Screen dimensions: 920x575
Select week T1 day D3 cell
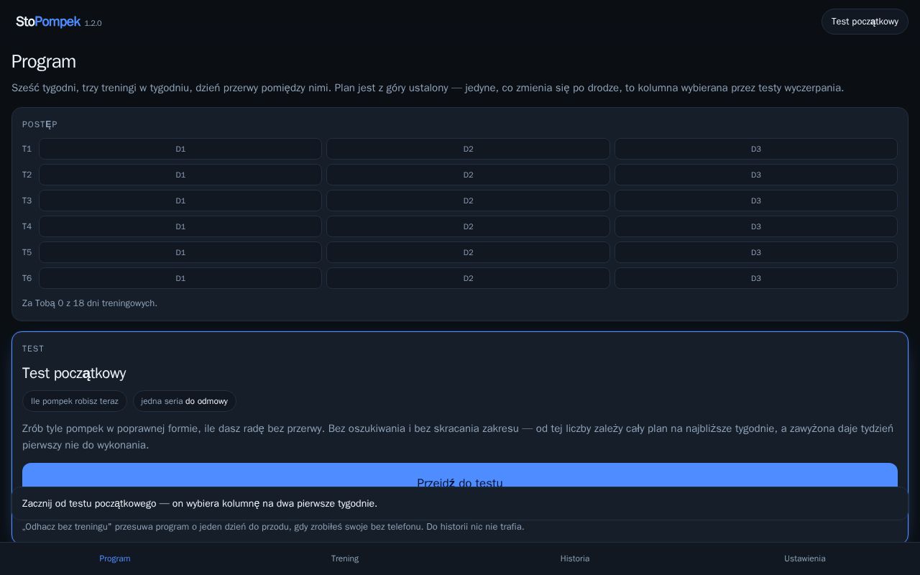tap(756, 149)
